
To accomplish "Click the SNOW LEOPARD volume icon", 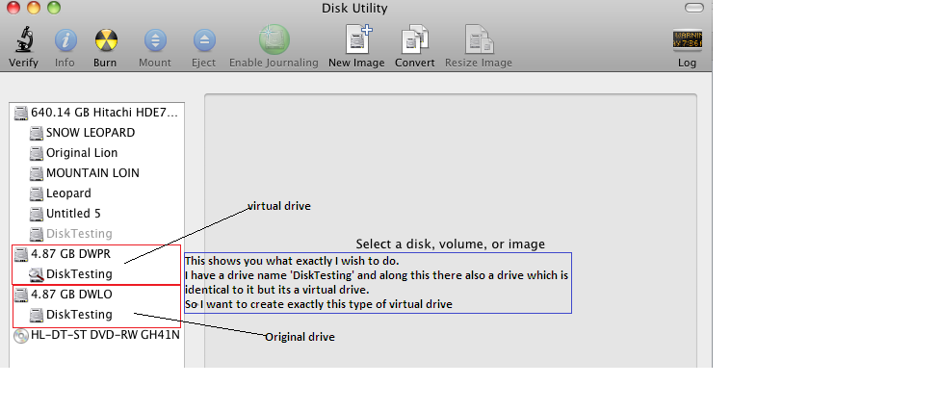I will click(37, 133).
